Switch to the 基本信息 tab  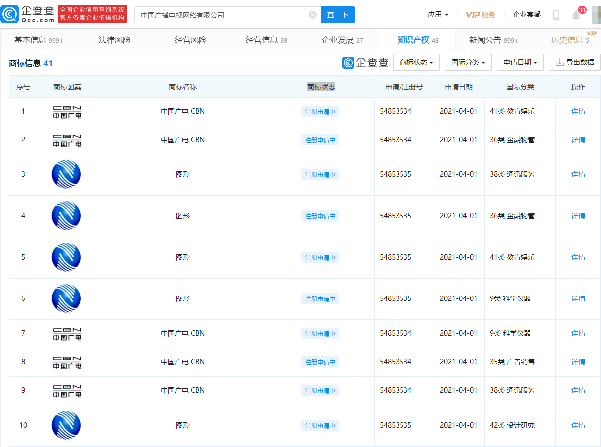(39, 40)
